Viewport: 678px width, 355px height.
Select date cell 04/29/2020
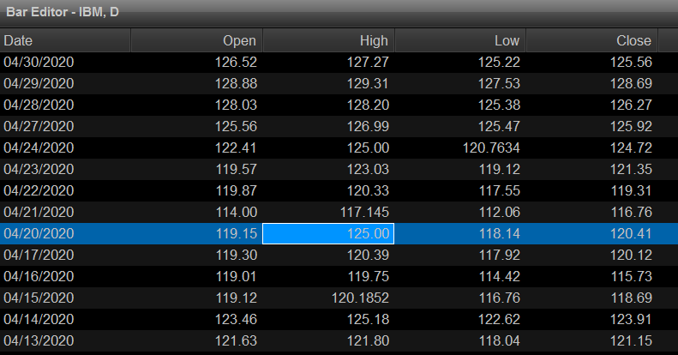click(x=39, y=83)
